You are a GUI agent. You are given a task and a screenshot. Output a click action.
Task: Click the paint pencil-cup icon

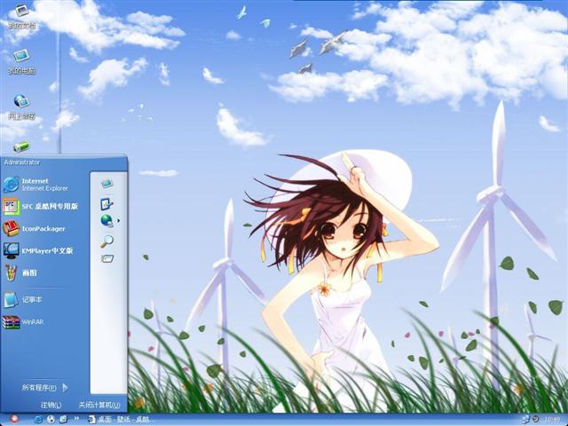(11, 272)
